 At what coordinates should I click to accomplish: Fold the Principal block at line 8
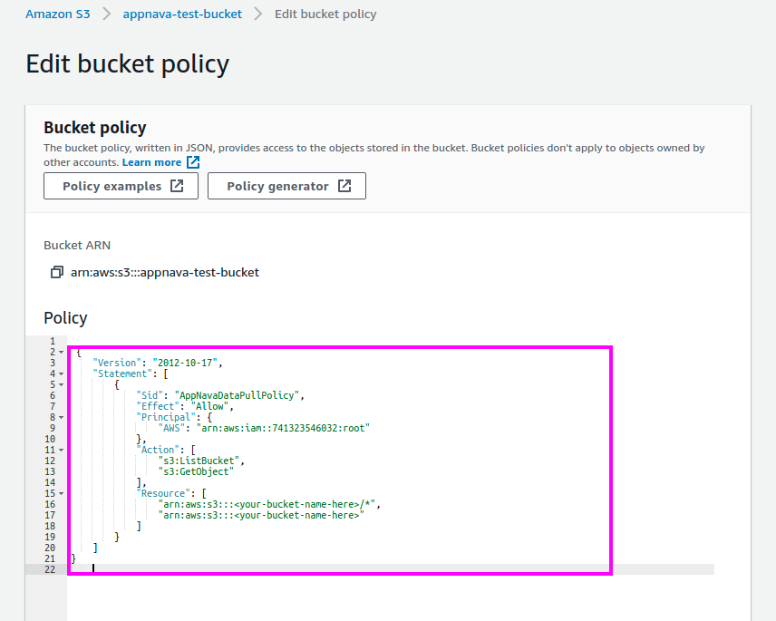[x=62, y=418]
